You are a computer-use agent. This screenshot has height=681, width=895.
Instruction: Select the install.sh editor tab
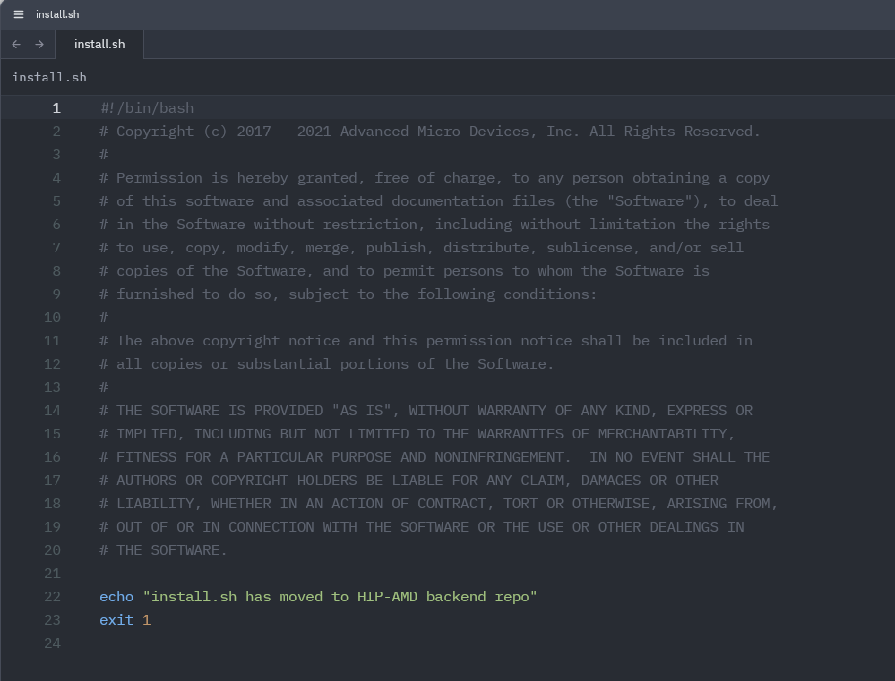tap(99, 44)
